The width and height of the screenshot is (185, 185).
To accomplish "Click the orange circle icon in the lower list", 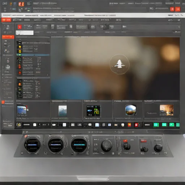I will [20, 84].
